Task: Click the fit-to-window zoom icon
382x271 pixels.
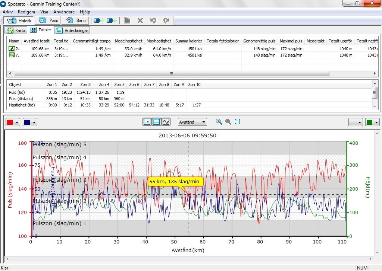Action: pos(238,122)
